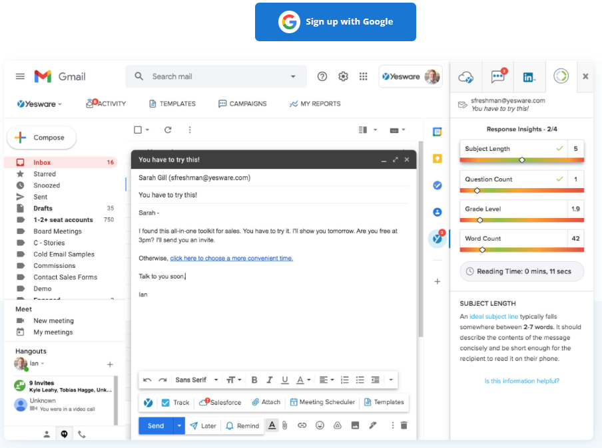Image resolution: width=602 pixels, height=448 pixels.
Task: Open Gmail help question mark icon
Action: click(x=322, y=76)
